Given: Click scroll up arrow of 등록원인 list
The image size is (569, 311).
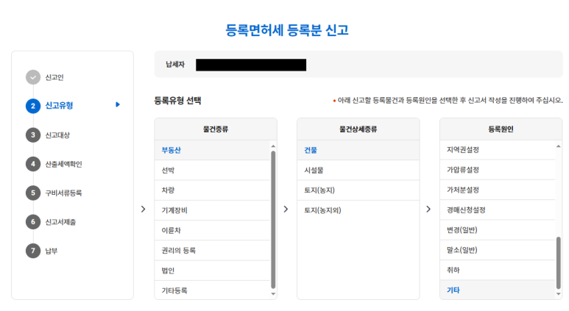Looking at the screenshot, I should [x=559, y=146].
